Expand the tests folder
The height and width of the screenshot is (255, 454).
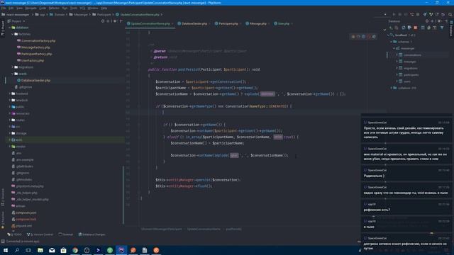click(9, 140)
